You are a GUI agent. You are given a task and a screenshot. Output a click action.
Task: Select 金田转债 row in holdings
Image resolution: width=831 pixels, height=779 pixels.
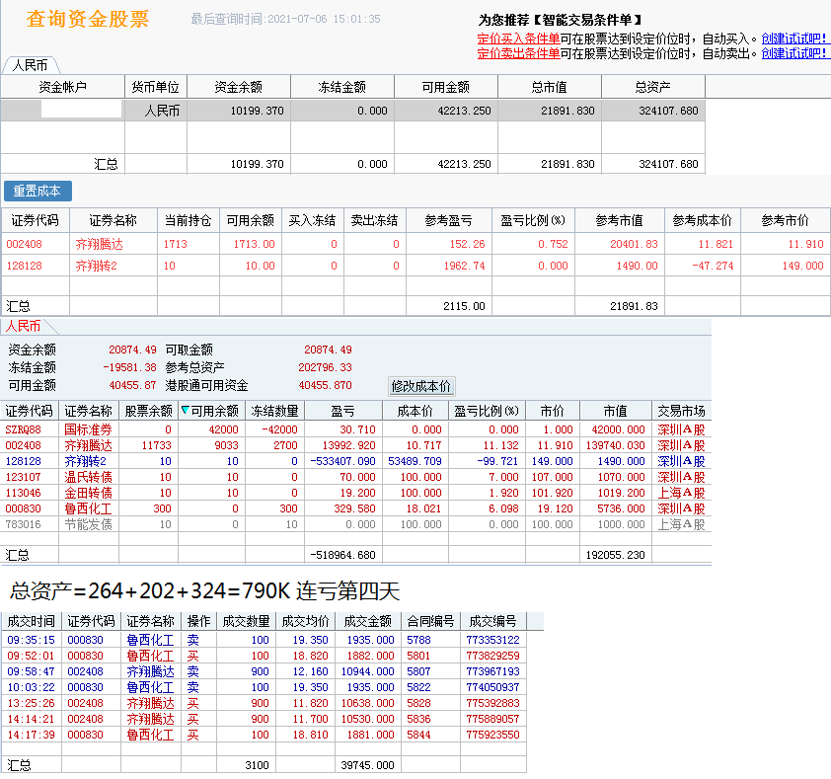coord(355,493)
